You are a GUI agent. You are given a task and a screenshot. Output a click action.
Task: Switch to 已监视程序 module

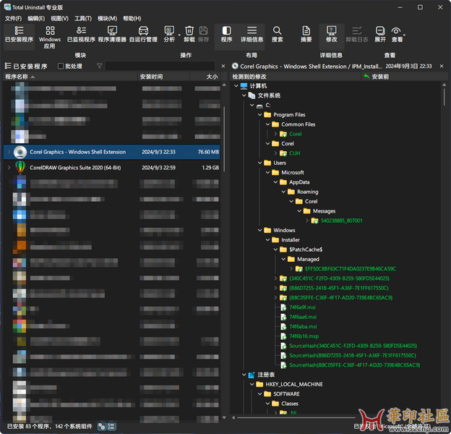[81, 35]
